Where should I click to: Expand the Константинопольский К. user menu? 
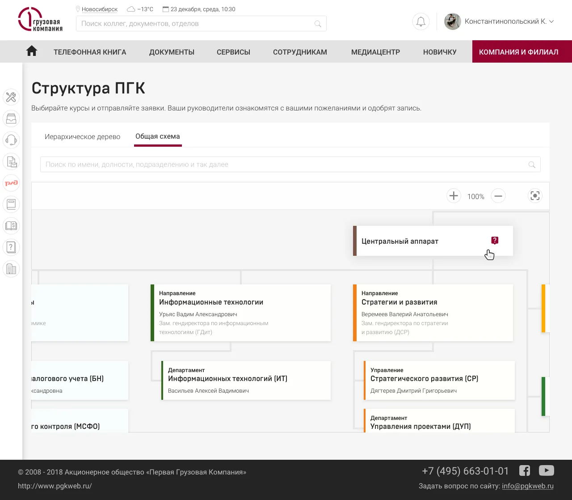[509, 21]
